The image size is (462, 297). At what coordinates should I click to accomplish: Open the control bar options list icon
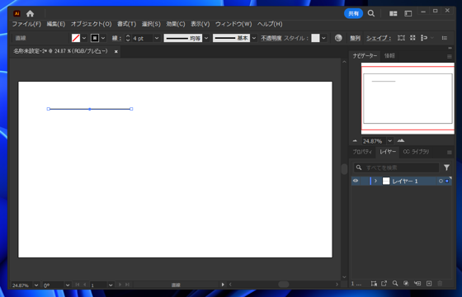coord(445,38)
